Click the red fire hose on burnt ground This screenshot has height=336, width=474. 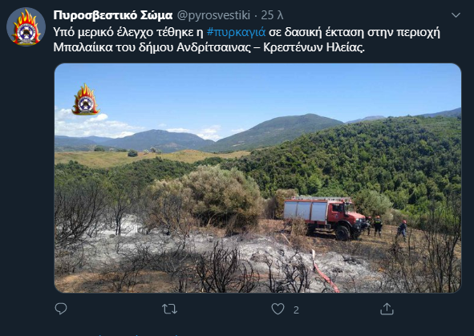coord(325,272)
